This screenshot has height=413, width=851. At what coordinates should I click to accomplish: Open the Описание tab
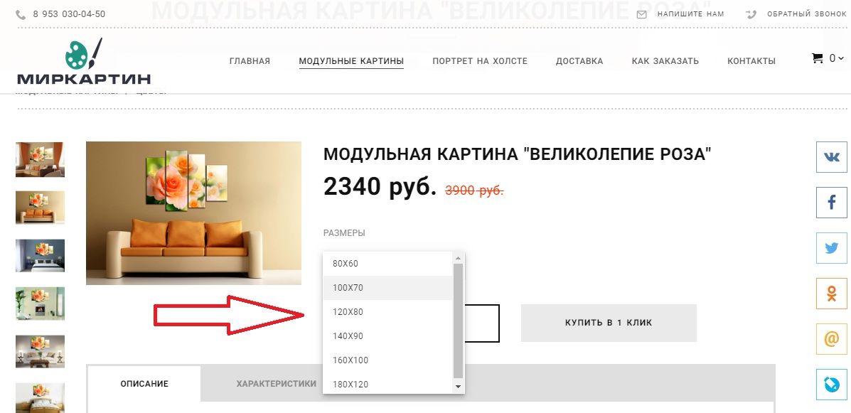coord(144,384)
